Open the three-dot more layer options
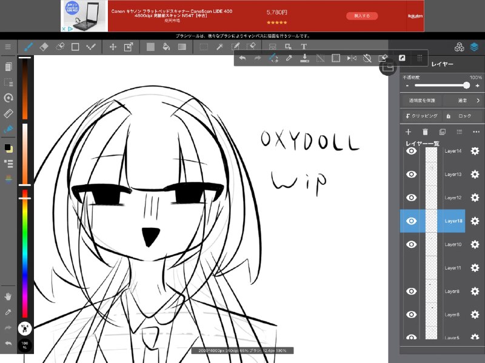 [x=477, y=132]
